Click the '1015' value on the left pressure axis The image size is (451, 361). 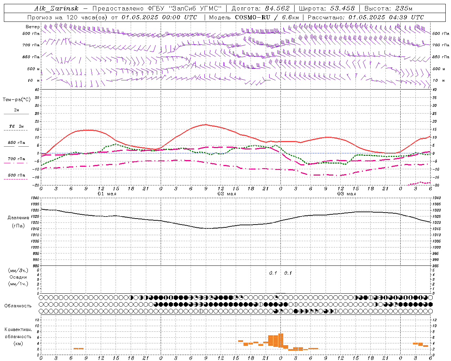point(34,229)
